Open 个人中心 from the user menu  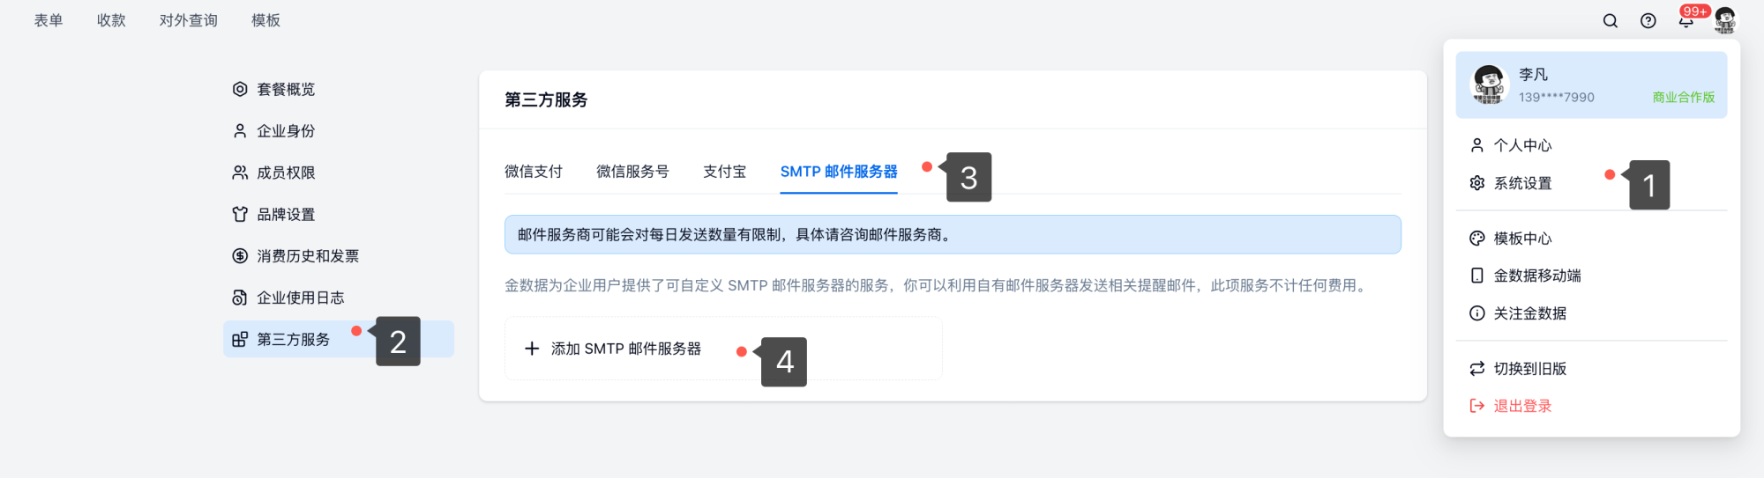tap(1522, 145)
